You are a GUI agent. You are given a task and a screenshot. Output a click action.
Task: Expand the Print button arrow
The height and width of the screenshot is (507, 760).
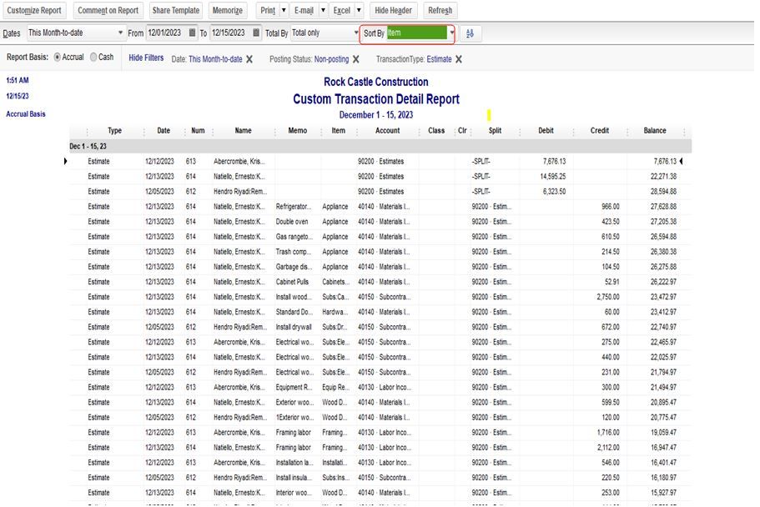(x=284, y=10)
